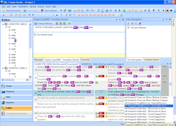
Task: Click the yellow tag icon
Action: pyautogui.click(x=117, y=15)
